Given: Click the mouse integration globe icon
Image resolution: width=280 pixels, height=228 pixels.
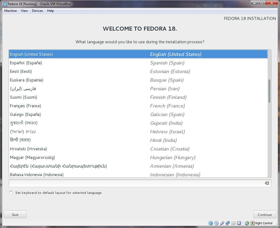Looking at the screenshot, I should click(247, 223).
